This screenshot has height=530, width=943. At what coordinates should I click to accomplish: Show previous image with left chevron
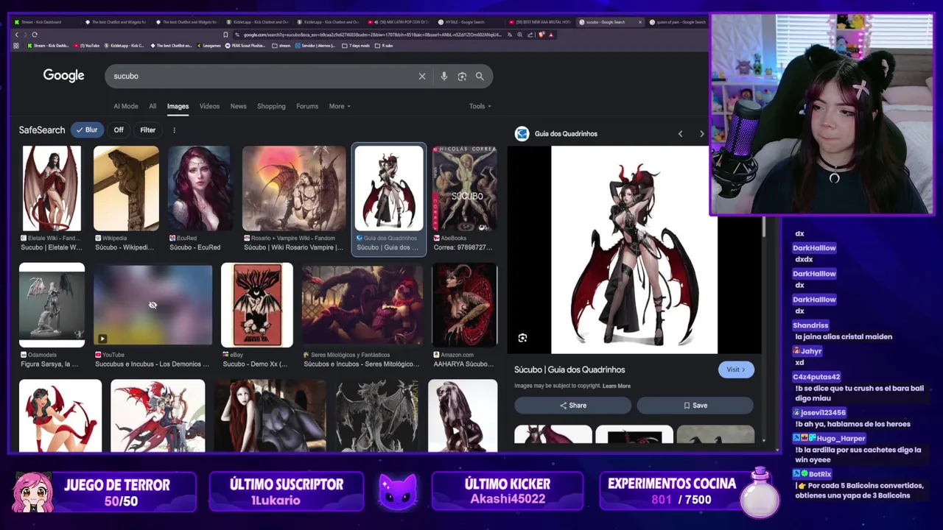pyautogui.click(x=680, y=134)
